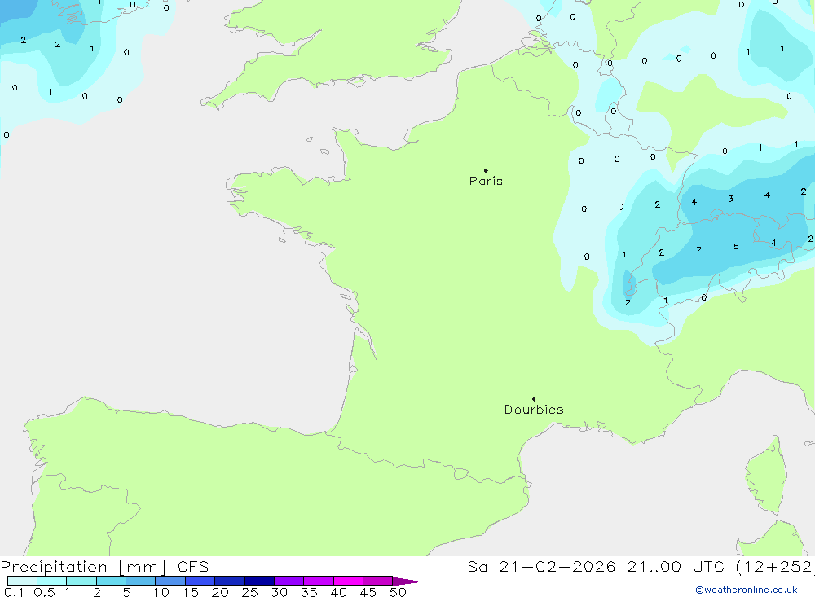Click the 1–2 mm legend swatch
Image resolution: width=815 pixels, height=597 pixels.
click(81, 581)
